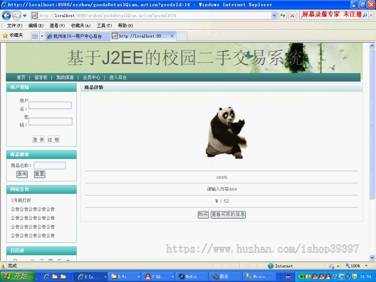Open the 6 Wi... folder taskbar group
Viewport: 376px width, 282px height.
pyautogui.click(x=125, y=277)
